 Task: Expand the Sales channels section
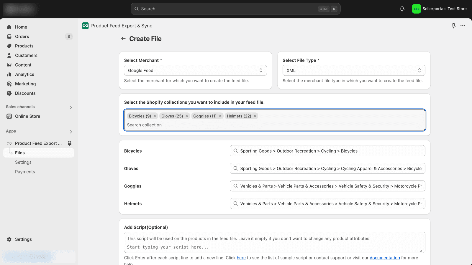pos(71,107)
